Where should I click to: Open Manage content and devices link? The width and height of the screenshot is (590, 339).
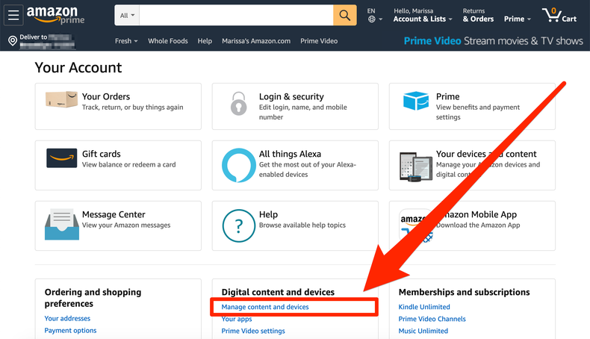(x=265, y=307)
